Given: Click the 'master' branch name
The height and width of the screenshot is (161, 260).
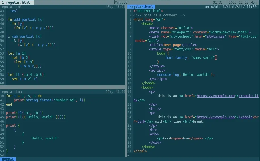Looking at the screenshot, I should click(x=123, y=3).
